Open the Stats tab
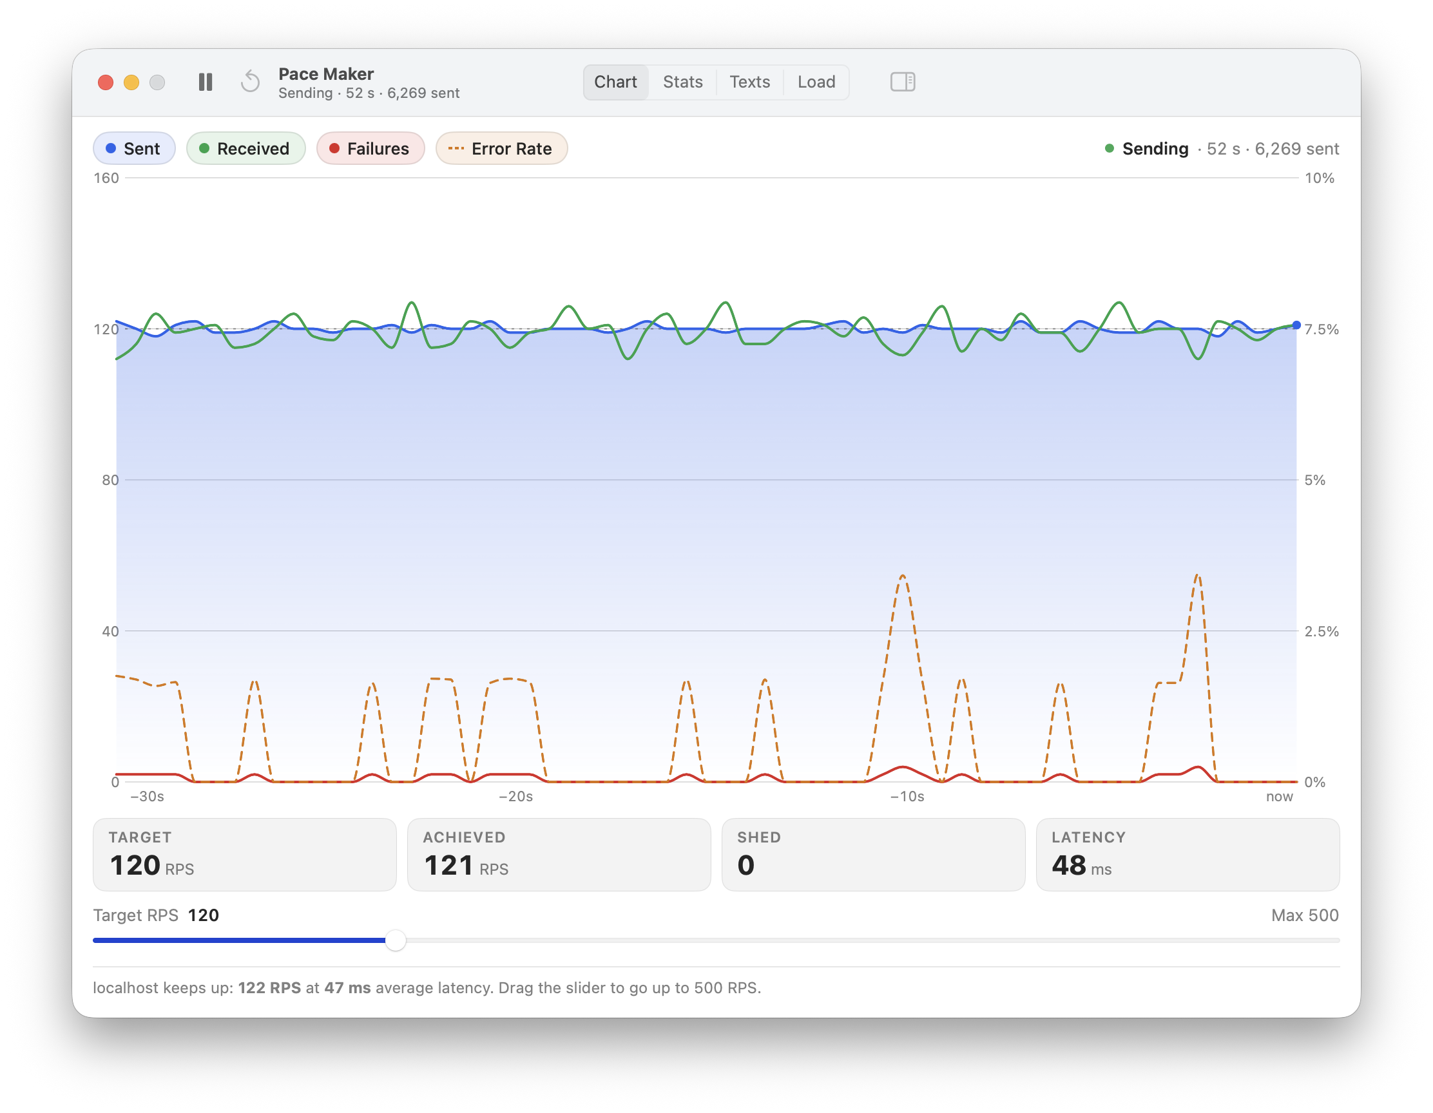 click(682, 82)
